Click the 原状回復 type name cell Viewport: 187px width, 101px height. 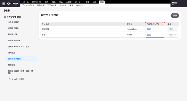pyautogui.click(x=45, y=29)
